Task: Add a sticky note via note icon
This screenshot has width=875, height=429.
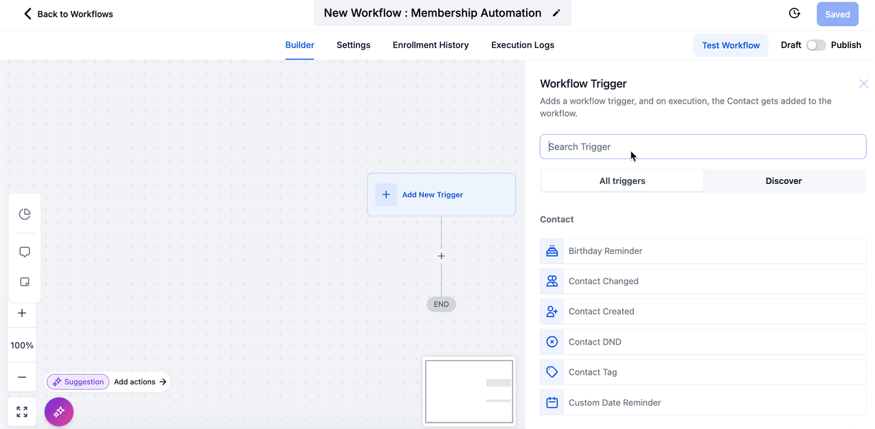Action: coord(25,282)
